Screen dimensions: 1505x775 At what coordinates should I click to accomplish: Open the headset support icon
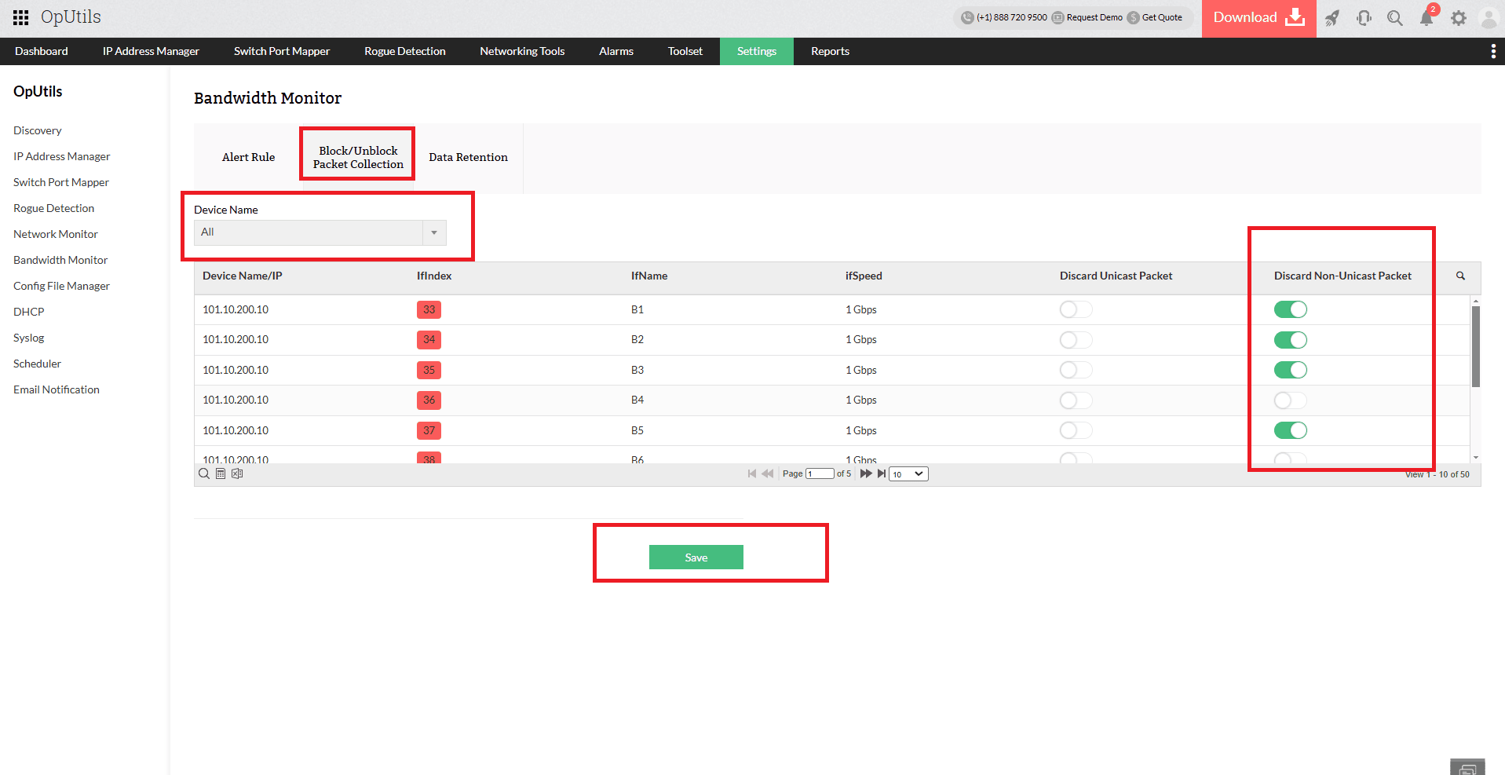[x=1364, y=18]
